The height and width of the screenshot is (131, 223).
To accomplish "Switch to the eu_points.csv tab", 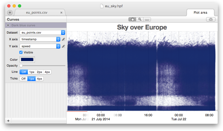I will click(x=36, y=13).
